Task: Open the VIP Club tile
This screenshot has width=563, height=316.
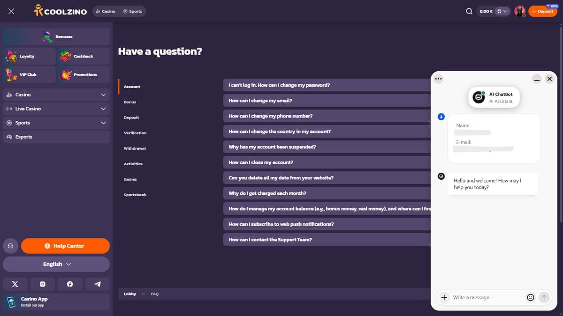Action: point(29,74)
